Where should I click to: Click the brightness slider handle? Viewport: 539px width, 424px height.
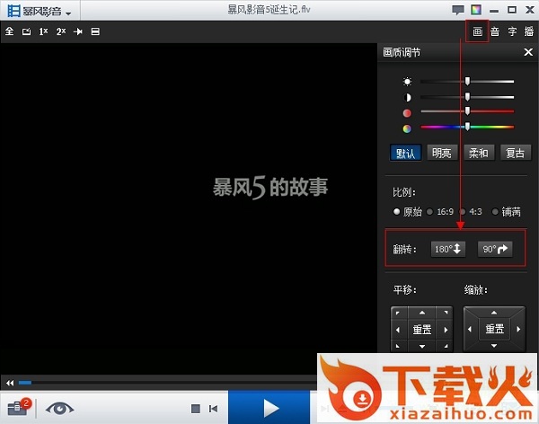(468, 82)
